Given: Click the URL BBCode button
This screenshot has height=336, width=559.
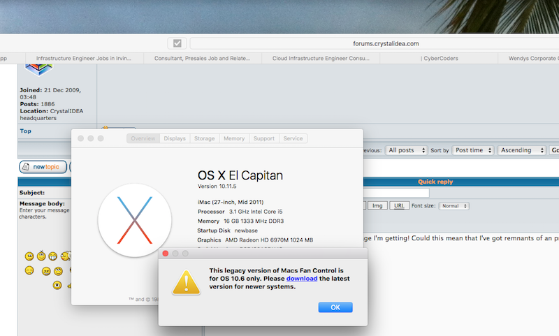Looking at the screenshot, I should click(x=399, y=205).
